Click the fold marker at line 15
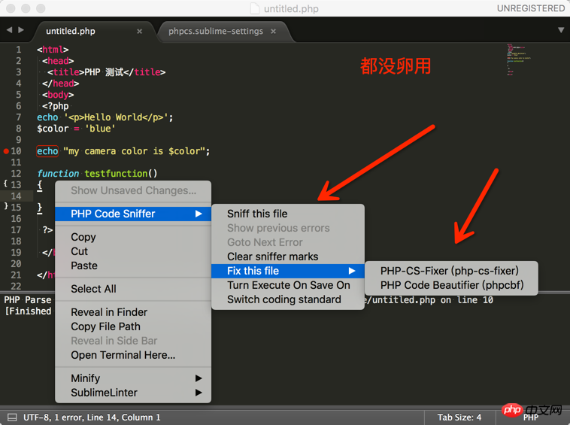Screen dimensions: 570x425 5,206
